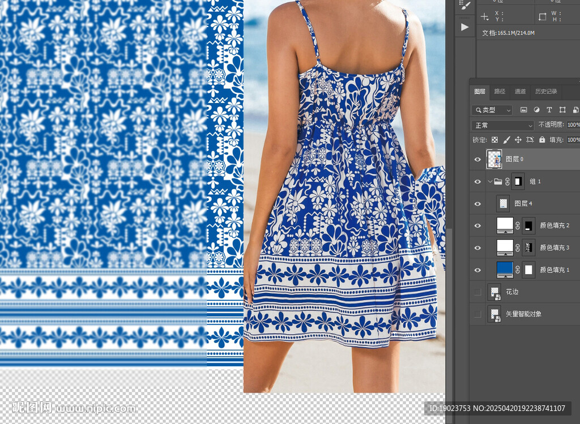This screenshot has width=580, height=424.
Task: Filter layers by adjustment layer icon
Action: 536,110
